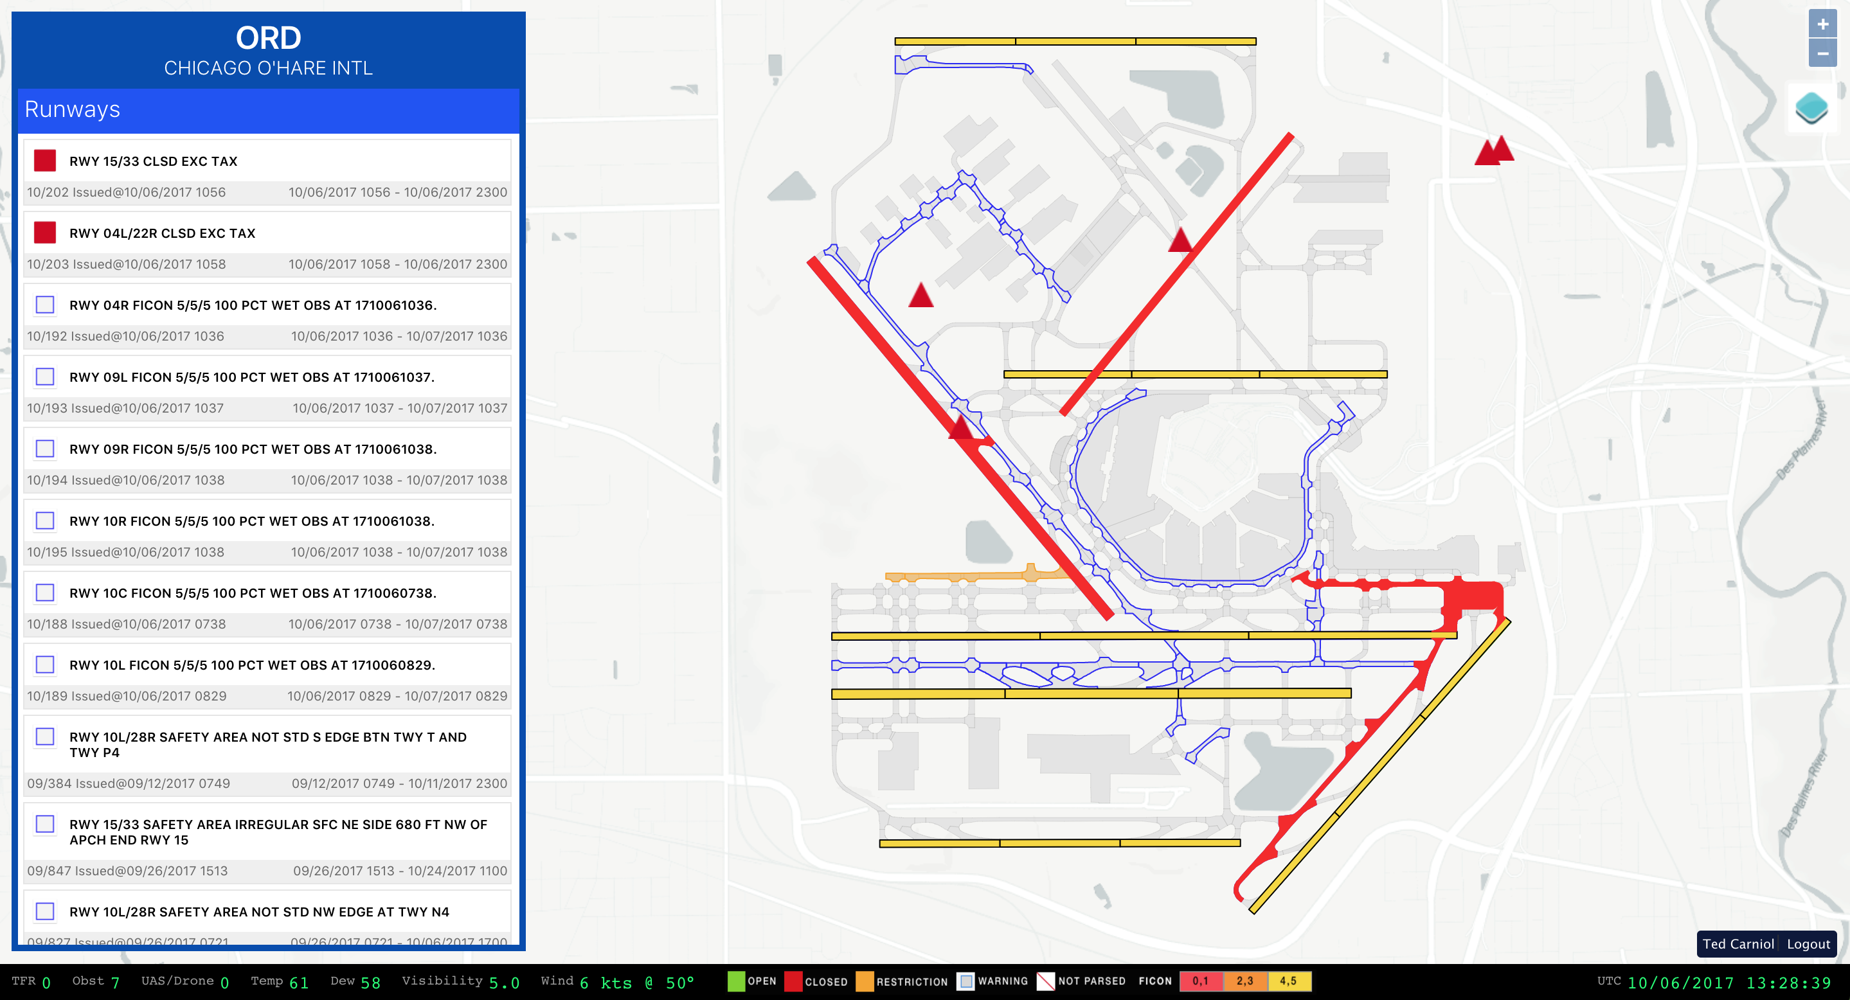Open the map layers switcher icon
The width and height of the screenshot is (1850, 1000).
click(x=1811, y=109)
